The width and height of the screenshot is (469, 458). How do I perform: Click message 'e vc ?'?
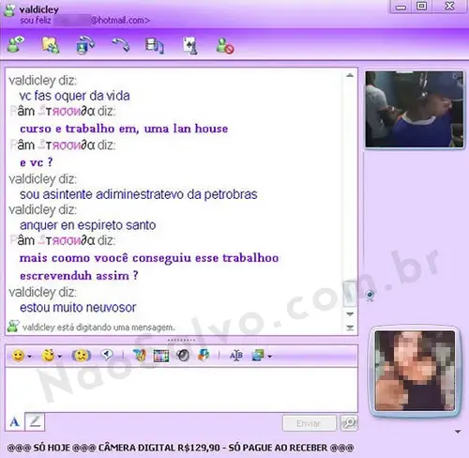(37, 162)
